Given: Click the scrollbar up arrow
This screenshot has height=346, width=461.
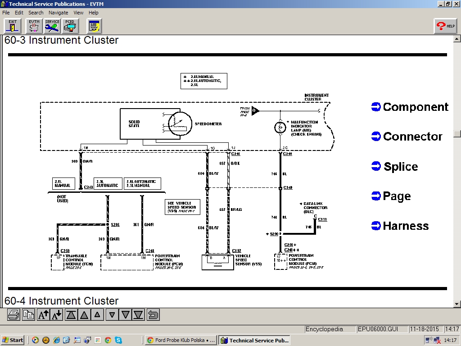Looking at the screenshot, I should [x=457, y=39].
